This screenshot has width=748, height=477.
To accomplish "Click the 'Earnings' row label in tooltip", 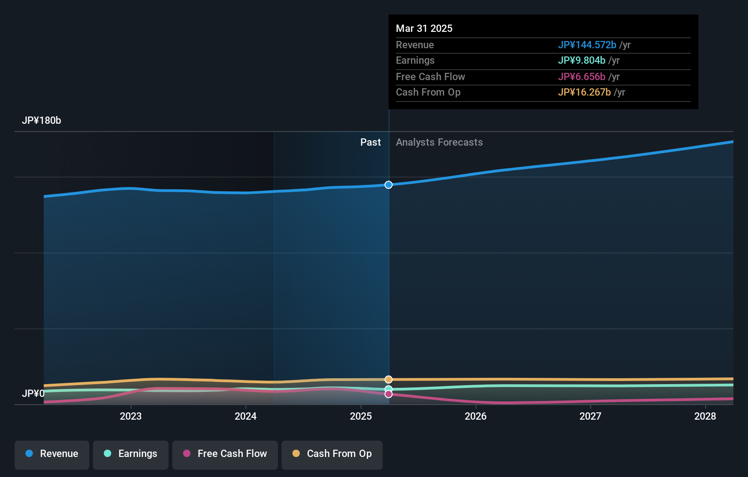I will coord(415,60).
